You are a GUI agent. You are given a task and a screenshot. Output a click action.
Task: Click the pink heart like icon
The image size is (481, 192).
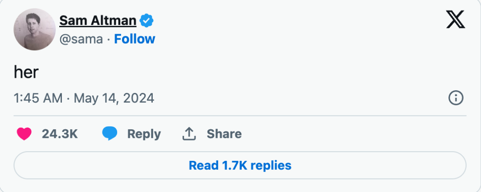[x=24, y=134]
